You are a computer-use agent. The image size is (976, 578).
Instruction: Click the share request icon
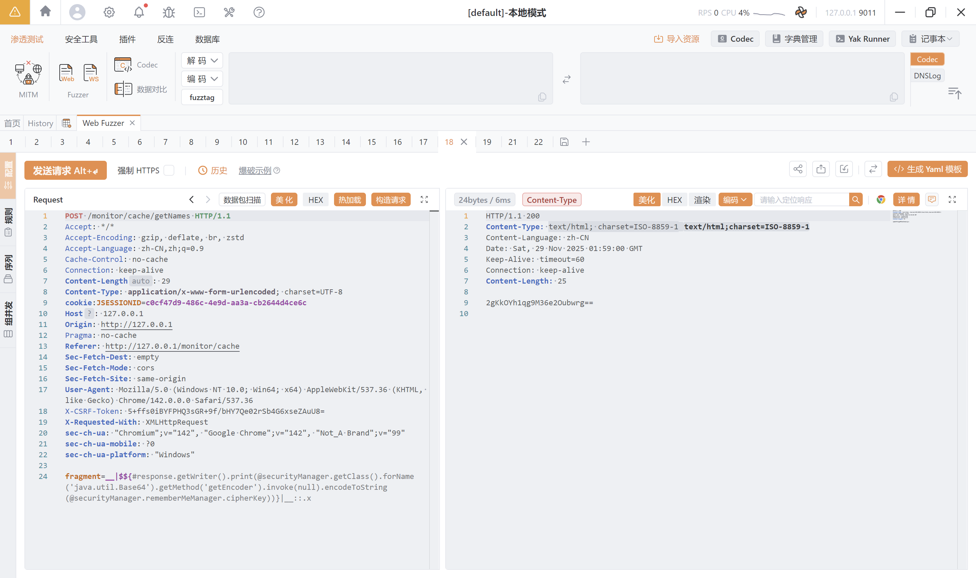coord(798,169)
